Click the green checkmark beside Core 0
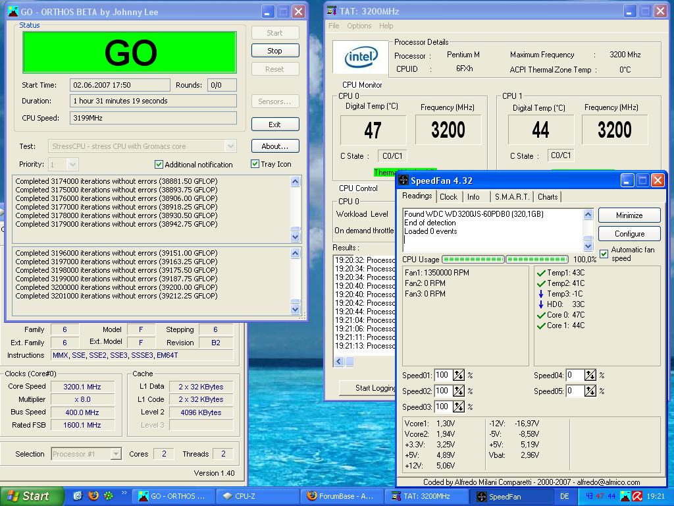This screenshot has width=674, height=506. click(x=541, y=315)
